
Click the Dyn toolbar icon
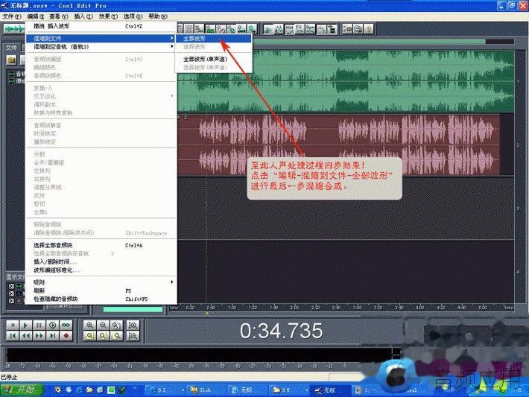pyautogui.click(x=310, y=29)
